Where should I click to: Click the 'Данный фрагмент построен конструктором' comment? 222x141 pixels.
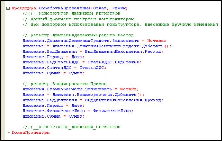coord(79,19)
